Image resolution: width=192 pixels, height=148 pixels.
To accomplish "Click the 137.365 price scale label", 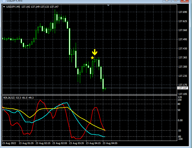I will (x=183, y=58).
